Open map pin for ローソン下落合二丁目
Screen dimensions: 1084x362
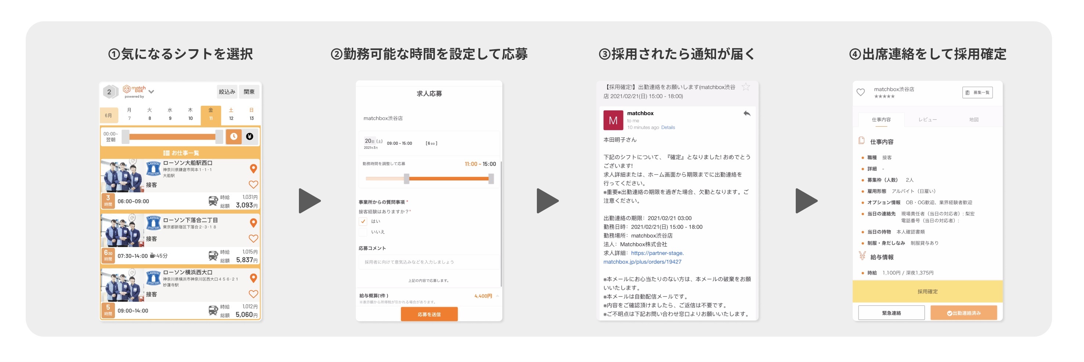point(253,223)
